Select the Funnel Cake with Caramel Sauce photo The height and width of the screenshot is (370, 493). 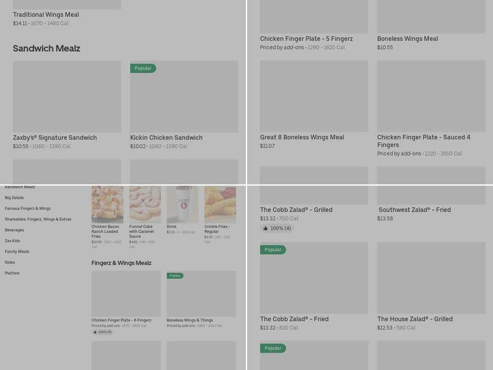pyautogui.click(x=145, y=205)
